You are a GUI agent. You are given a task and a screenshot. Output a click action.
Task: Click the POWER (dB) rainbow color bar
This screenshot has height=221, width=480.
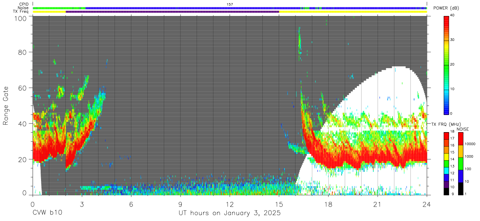[446, 65]
